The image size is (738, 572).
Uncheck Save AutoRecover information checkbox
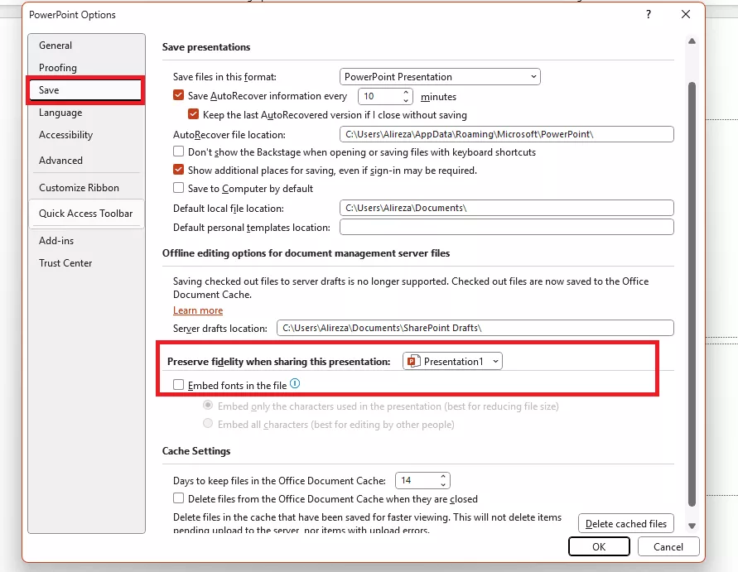point(178,95)
